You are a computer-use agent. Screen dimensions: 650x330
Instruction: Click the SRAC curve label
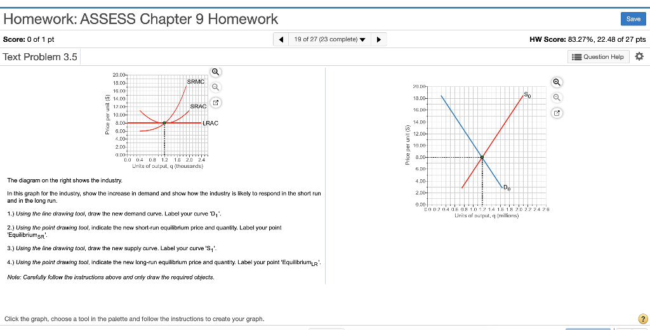coord(198,106)
